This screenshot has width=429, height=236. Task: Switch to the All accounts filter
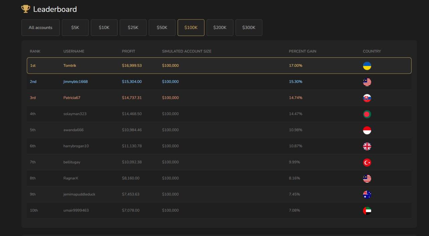coord(41,28)
